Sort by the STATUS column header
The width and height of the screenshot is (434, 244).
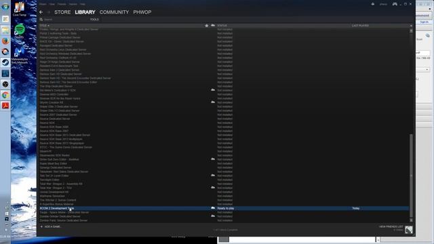click(222, 26)
